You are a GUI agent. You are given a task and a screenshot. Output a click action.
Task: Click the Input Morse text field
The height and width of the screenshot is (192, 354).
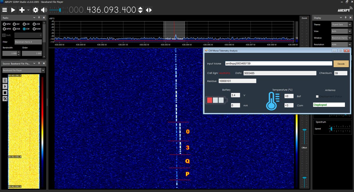[278, 64]
